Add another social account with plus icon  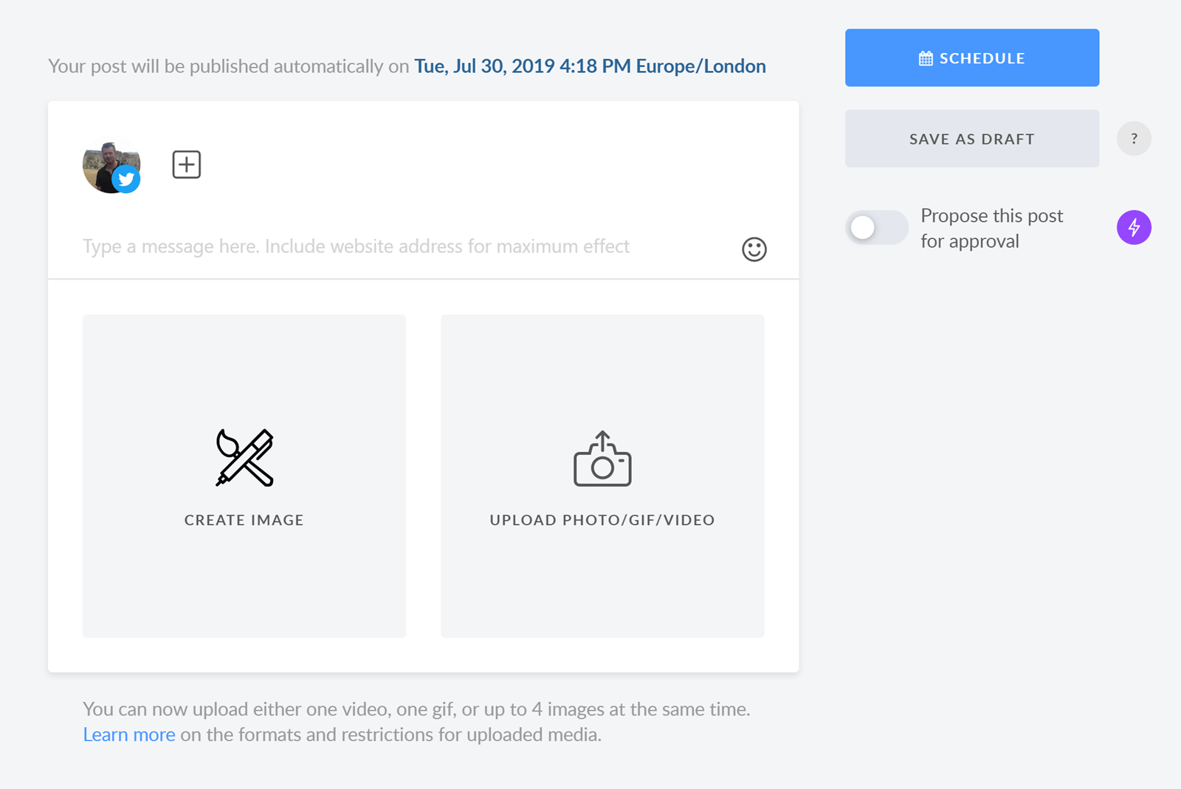coord(186,164)
